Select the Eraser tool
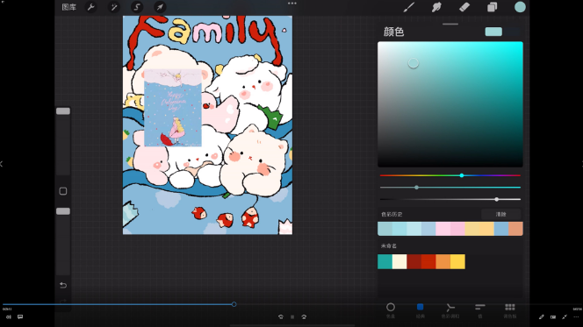This screenshot has height=327, width=583. click(x=464, y=7)
